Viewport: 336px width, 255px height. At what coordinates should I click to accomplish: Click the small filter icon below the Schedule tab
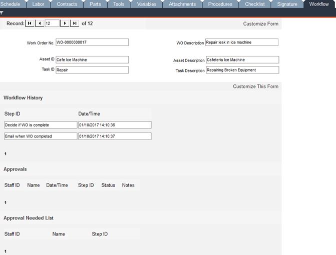pos(2,12)
